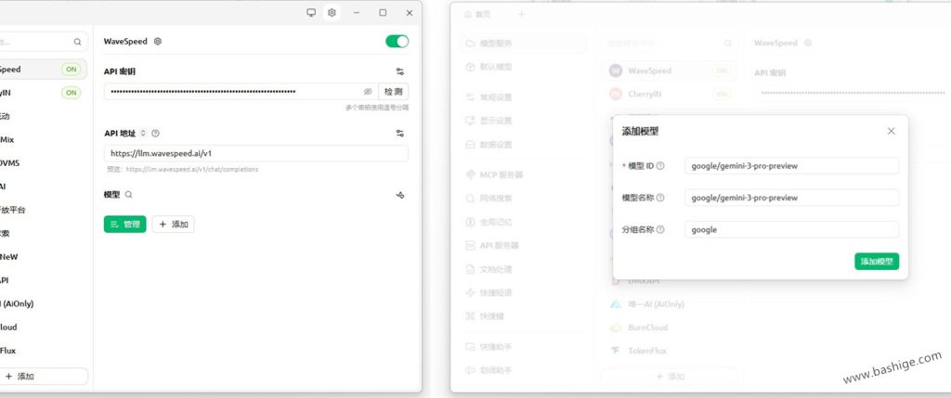This screenshot has height=398, width=951.
Task: Open 常规设置 in right window settings menu
Action: point(524,96)
